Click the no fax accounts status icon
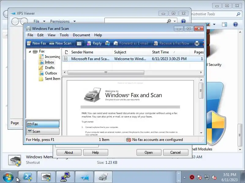This screenshot has width=245, height=183. pos(128,140)
